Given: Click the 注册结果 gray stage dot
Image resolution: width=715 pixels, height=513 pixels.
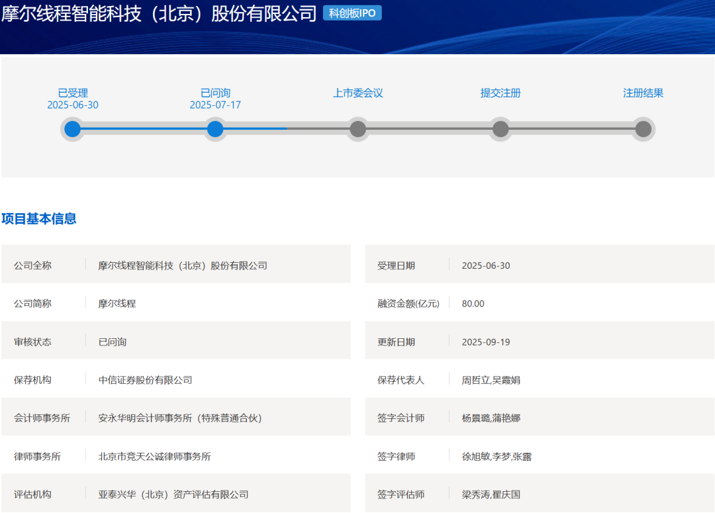Looking at the screenshot, I should (643, 129).
